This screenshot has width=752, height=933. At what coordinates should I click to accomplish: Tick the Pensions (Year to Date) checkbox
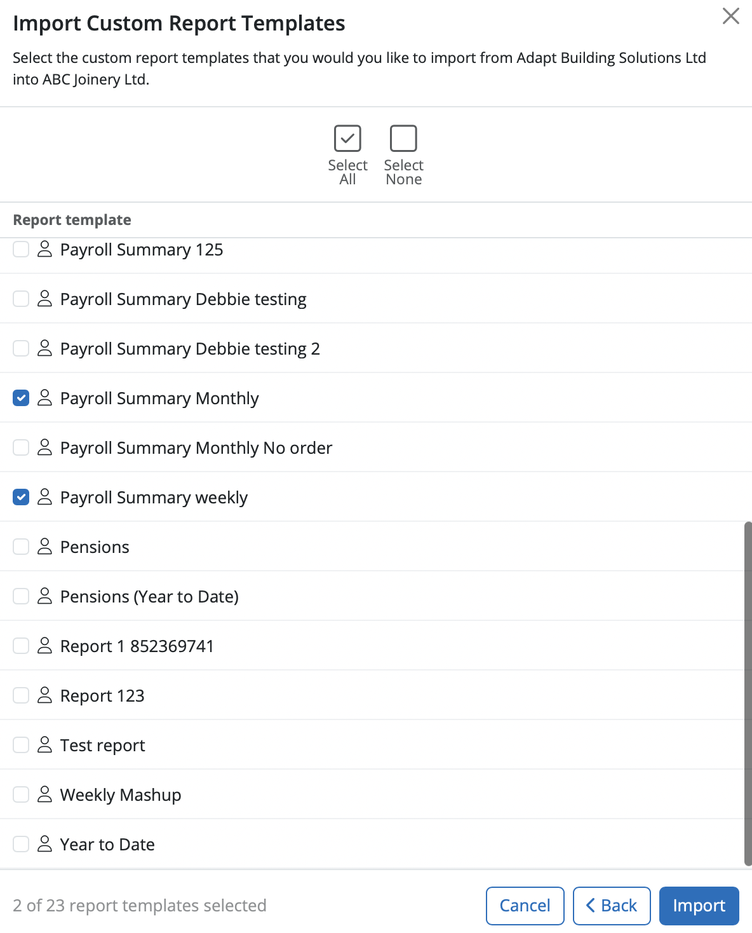[x=21, y=596]
